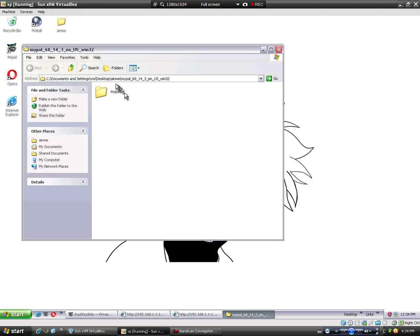Open the ainme folder on the desktop
The height and width of the screenshot is (336, 420).
click(x=61, y=24)
